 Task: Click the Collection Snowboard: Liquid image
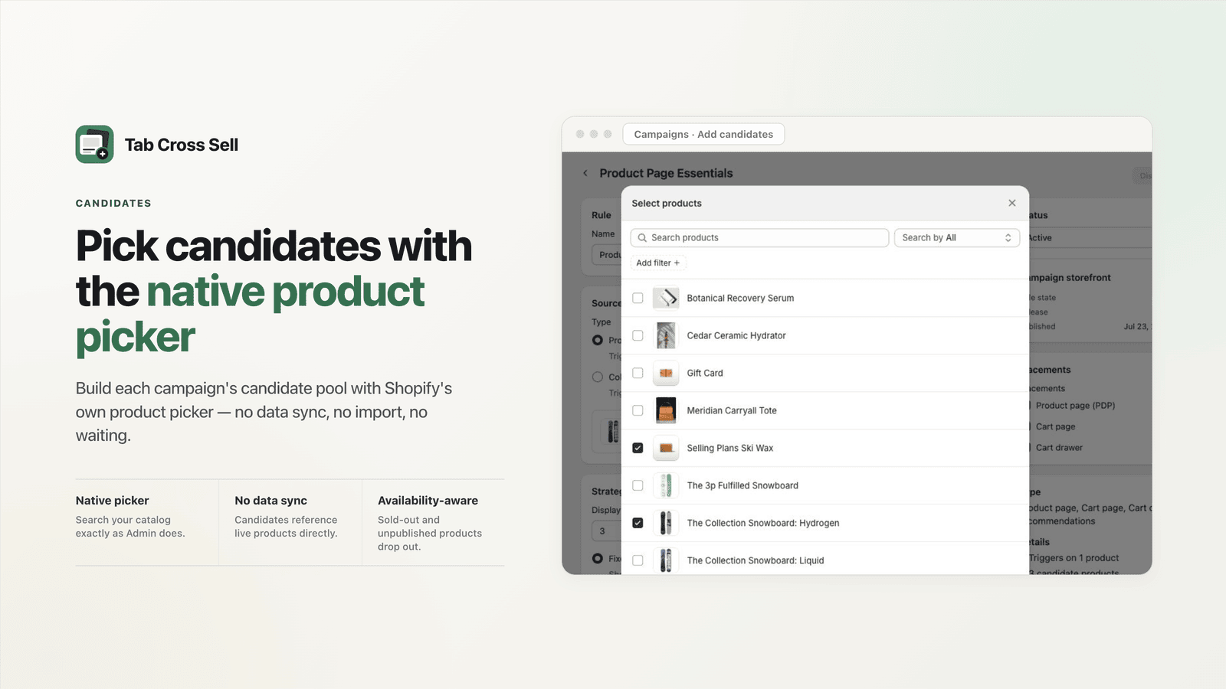point(666,560)
